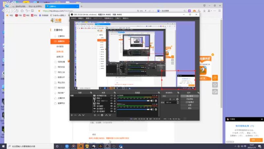Screen dimensions: 264x149
Task: Remove the selected source with the minus icon
Action: (98, 115)
